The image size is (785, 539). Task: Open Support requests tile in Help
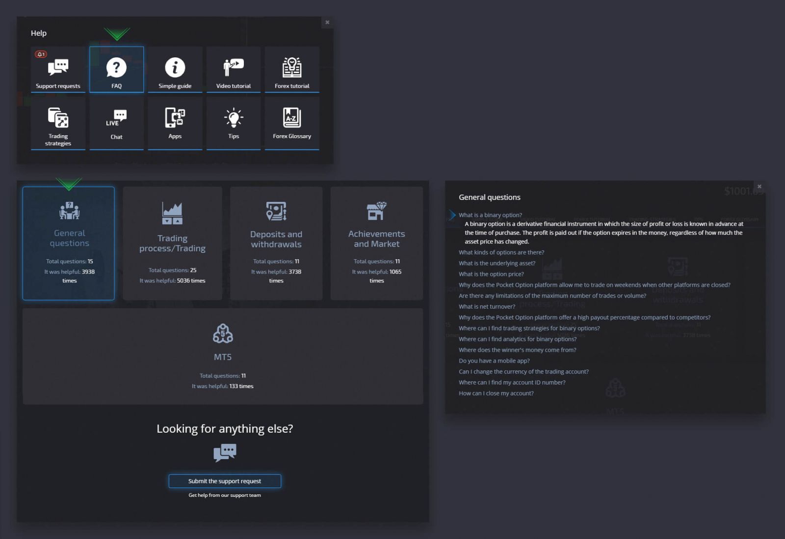(x=58, y=69)
